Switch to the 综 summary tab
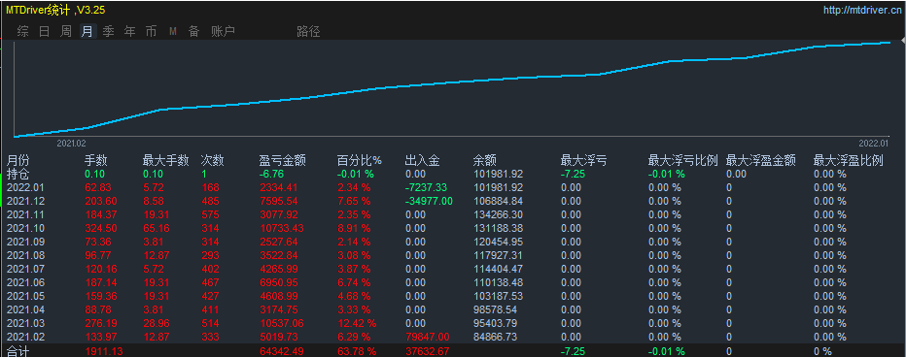 pos(23,32)
